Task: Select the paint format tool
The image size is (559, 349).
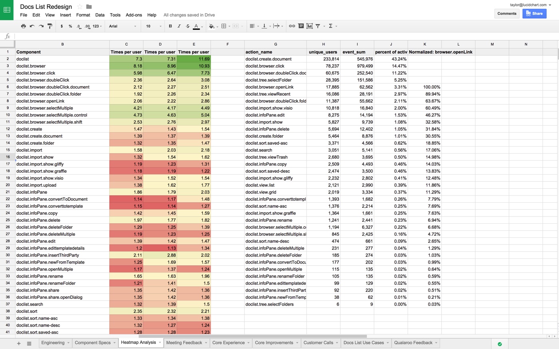Action: click(x=49, y=26)
